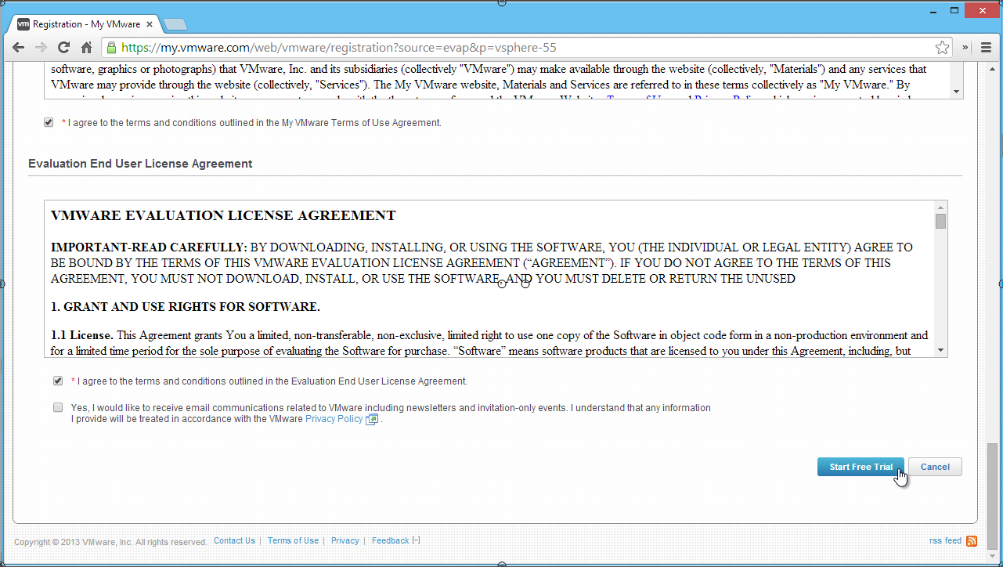
Task: Open a new browser tab
Action: (x=175, y=25)
